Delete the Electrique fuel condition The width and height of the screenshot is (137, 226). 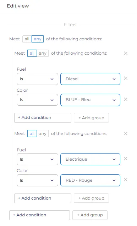[x=126, y=159]
